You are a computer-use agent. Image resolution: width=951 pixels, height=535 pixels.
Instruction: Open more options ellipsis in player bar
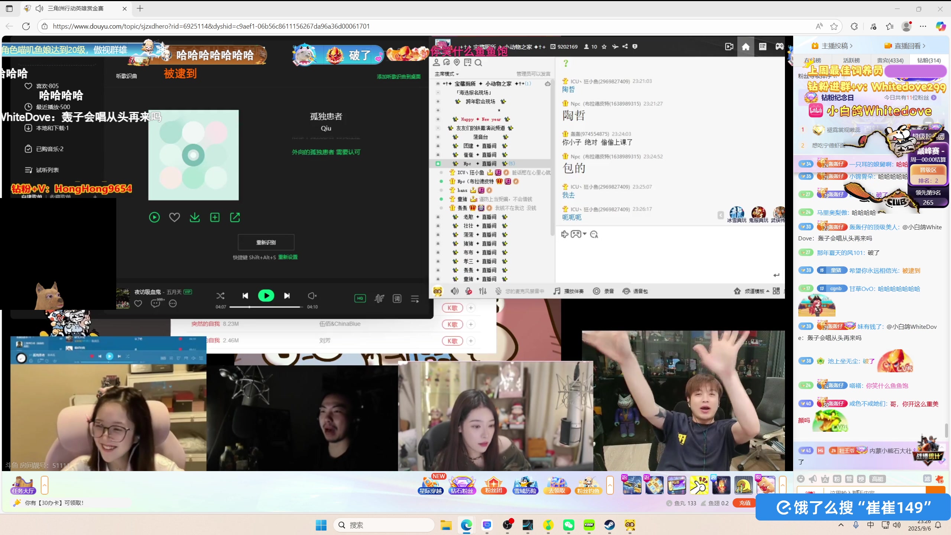(173, 304)
